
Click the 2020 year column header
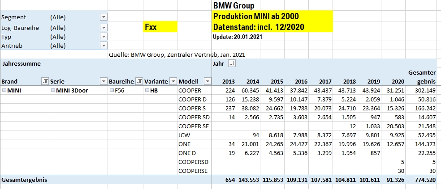(397, 81)
